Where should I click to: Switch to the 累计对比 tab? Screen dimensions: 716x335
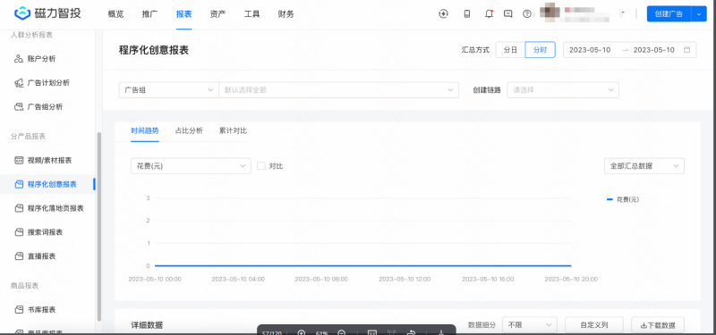pos(233,130)
